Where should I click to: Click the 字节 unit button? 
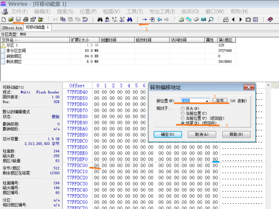pos(221,100)
